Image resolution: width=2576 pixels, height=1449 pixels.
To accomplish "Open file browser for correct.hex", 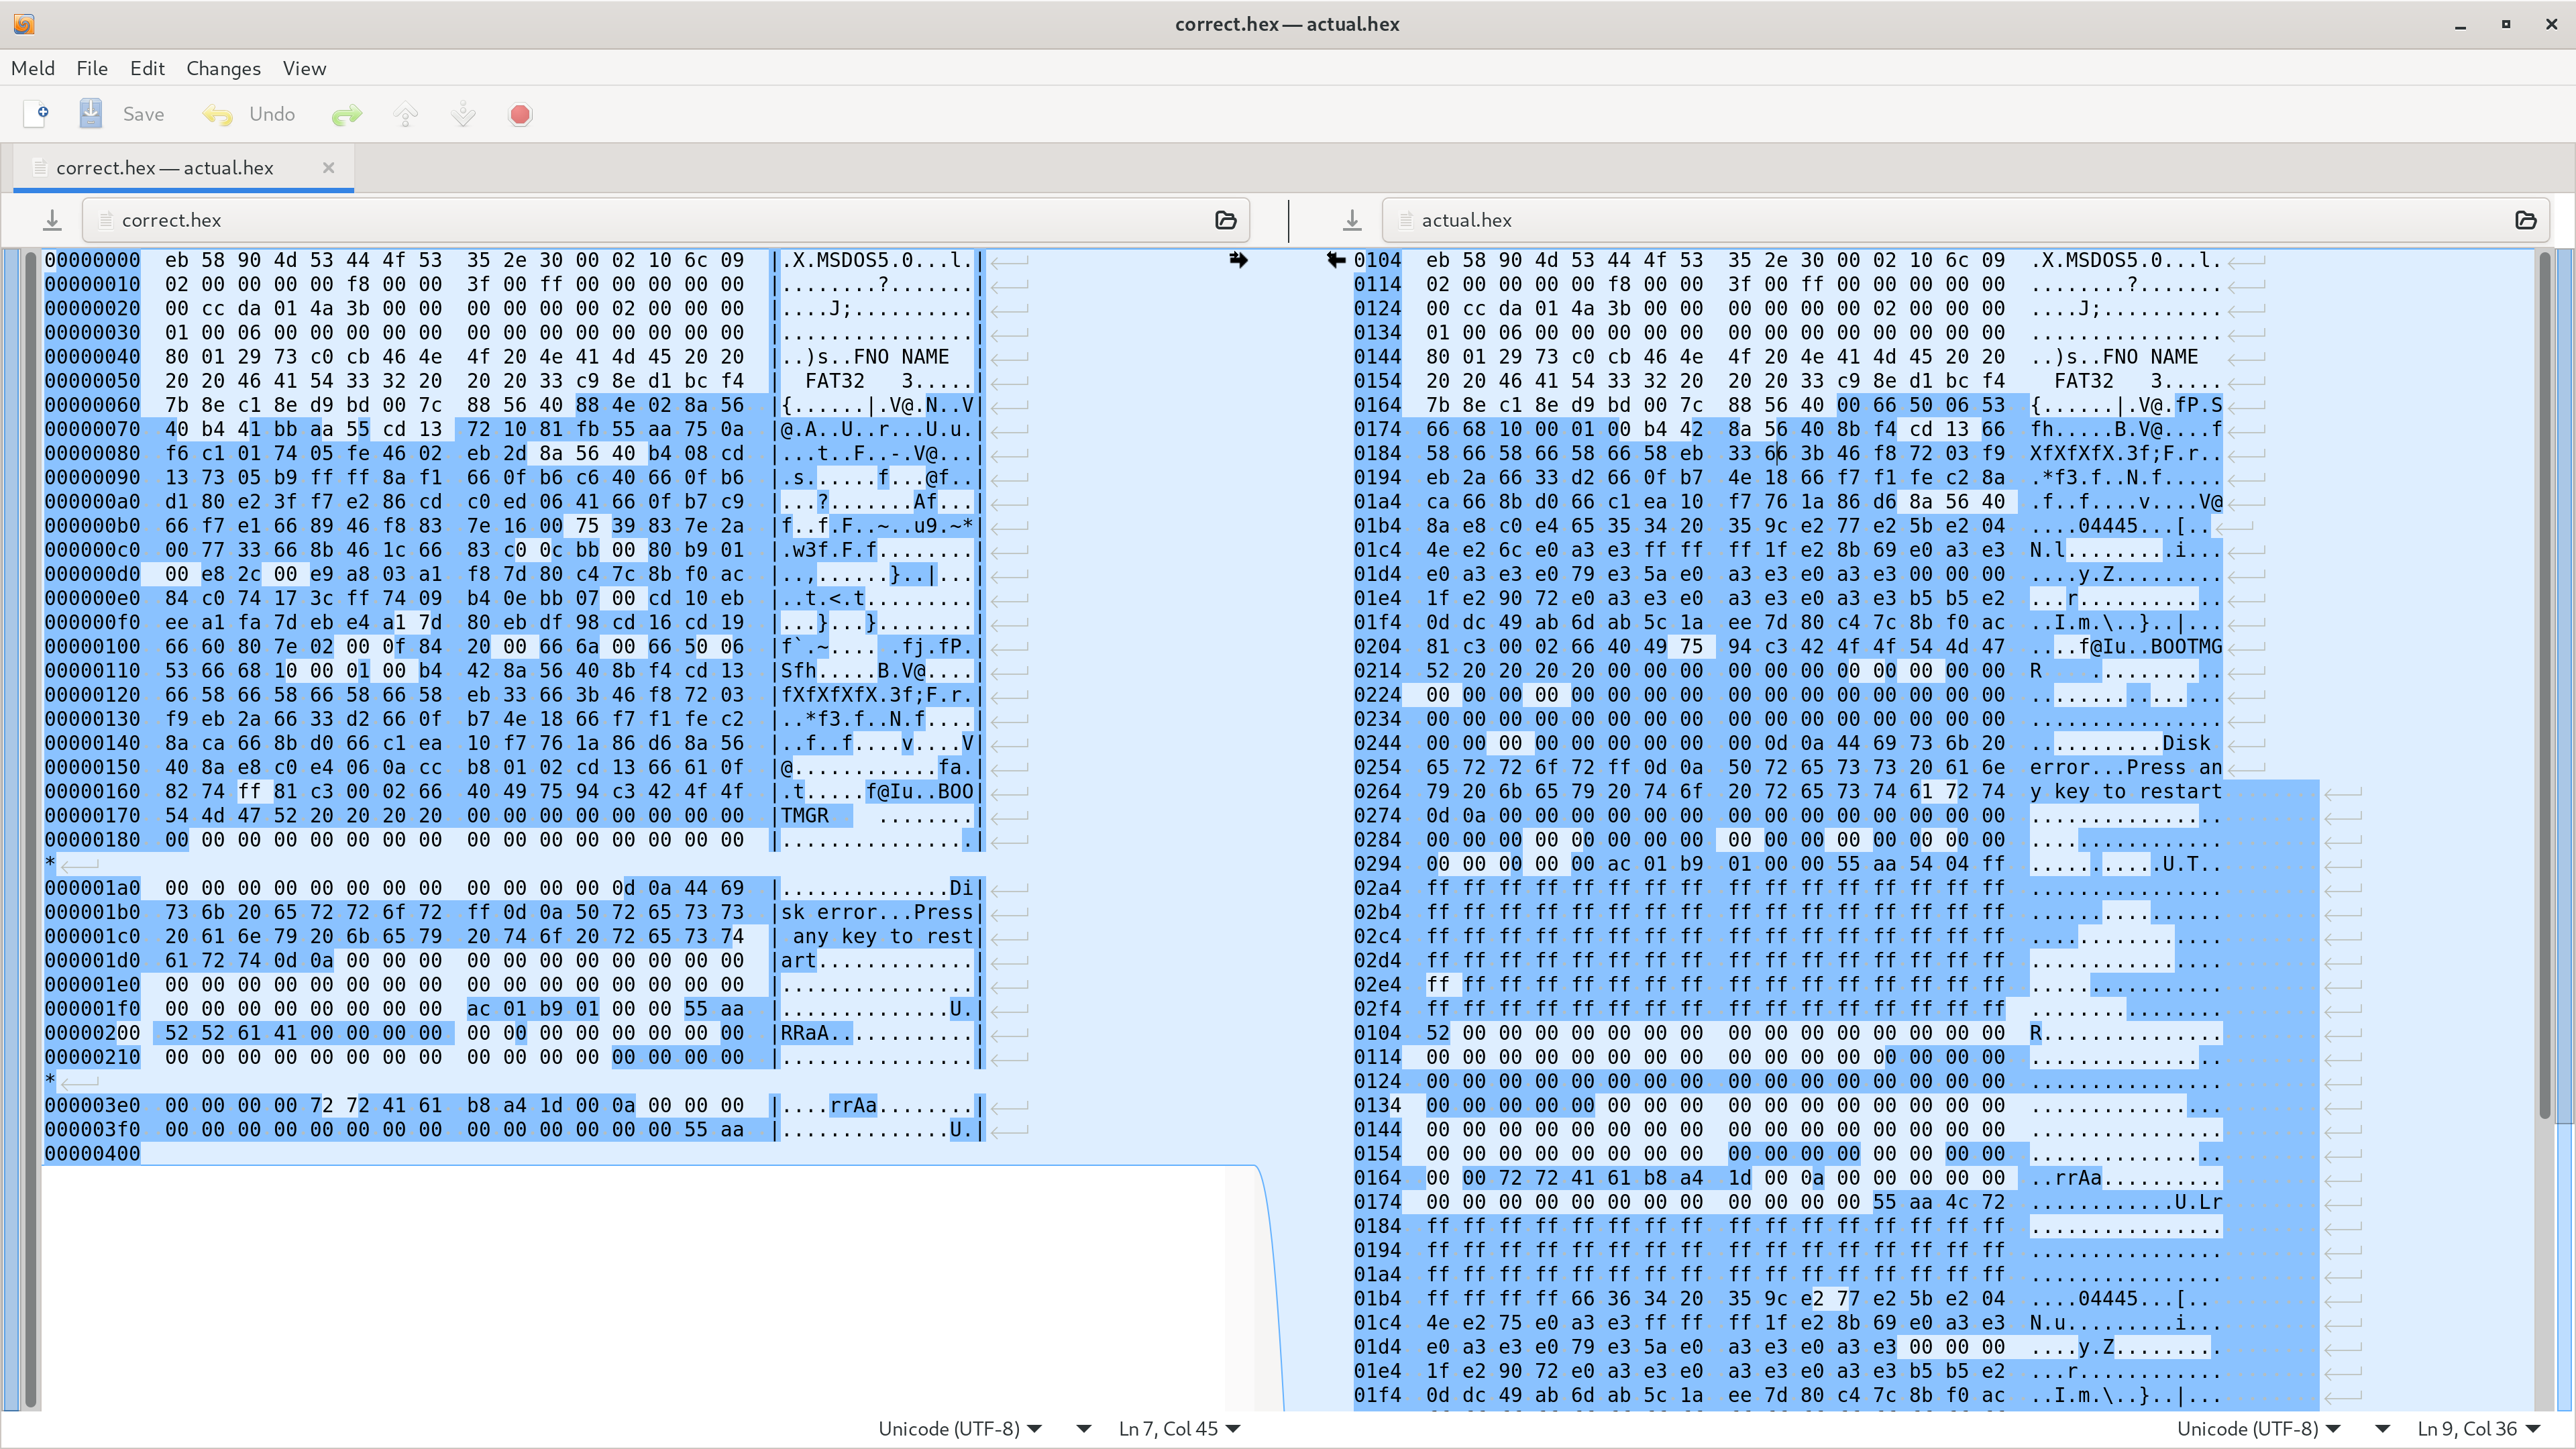I will (1225, 220).
